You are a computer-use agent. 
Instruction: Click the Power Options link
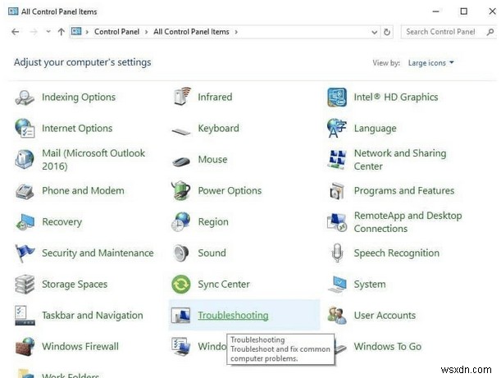tap(230, 190)
